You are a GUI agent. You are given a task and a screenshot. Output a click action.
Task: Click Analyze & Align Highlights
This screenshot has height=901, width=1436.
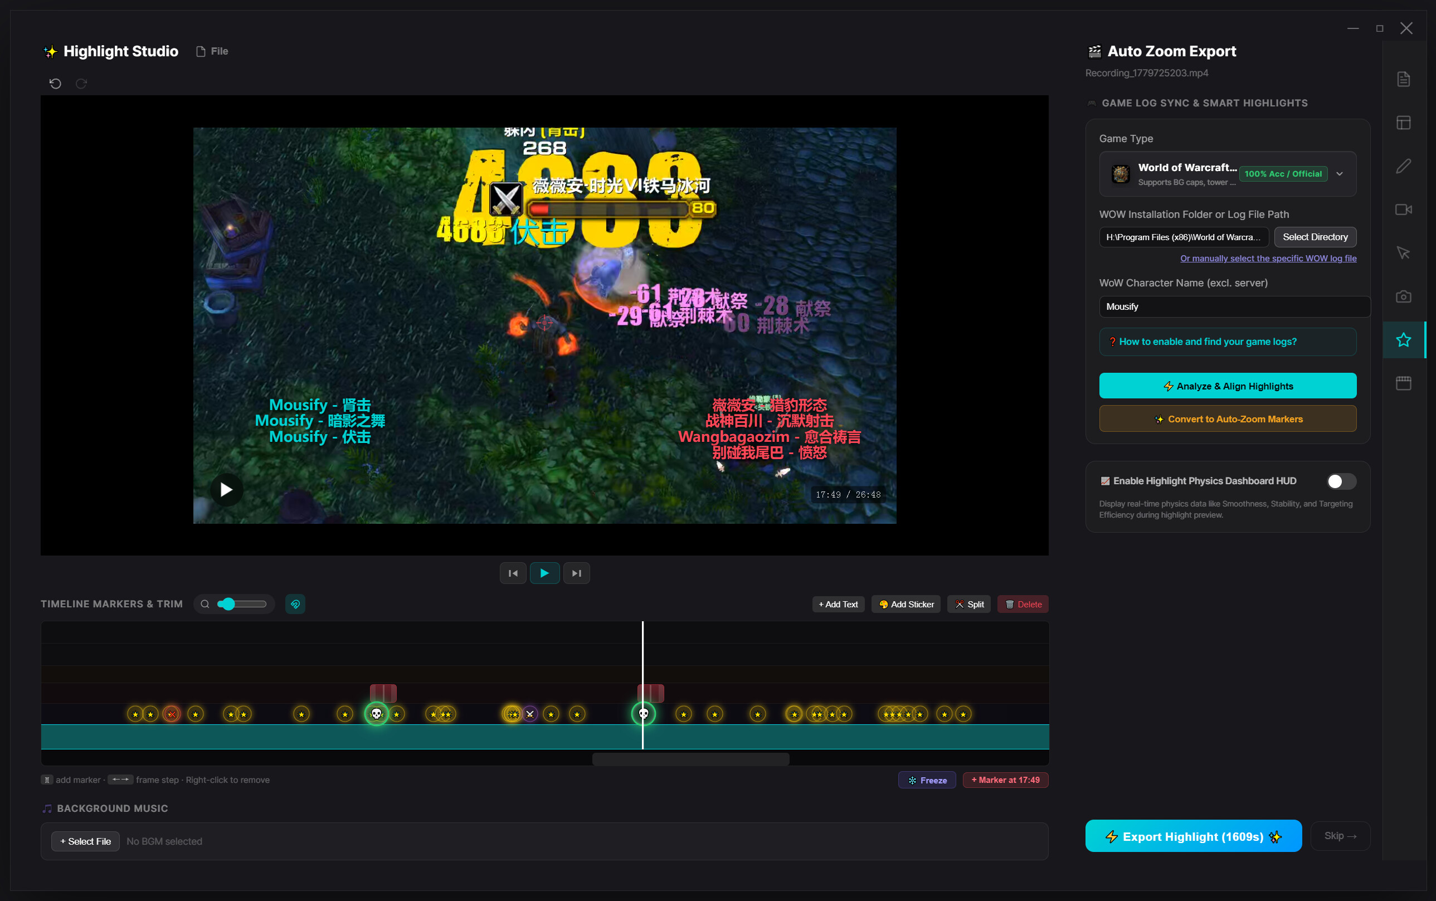click(x=1228, y=386)
